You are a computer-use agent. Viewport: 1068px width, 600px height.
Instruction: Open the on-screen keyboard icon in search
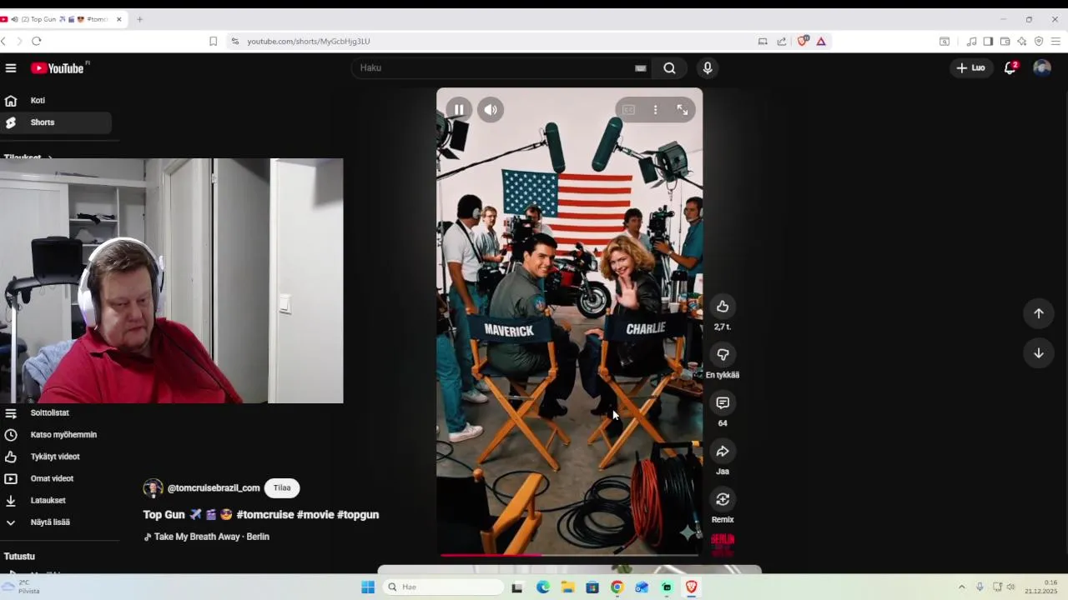tap(641, 68)
